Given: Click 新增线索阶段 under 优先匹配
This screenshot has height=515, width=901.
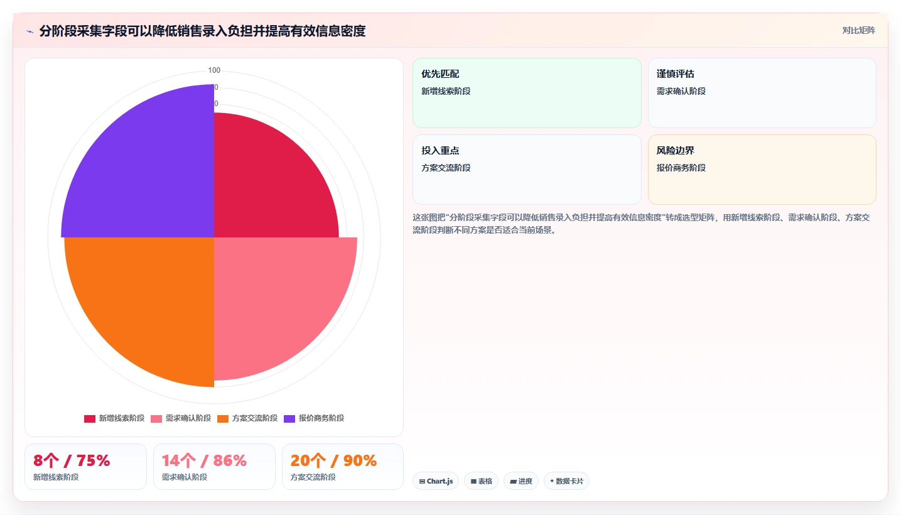Looking at the screenshot, I should [446, 91].
